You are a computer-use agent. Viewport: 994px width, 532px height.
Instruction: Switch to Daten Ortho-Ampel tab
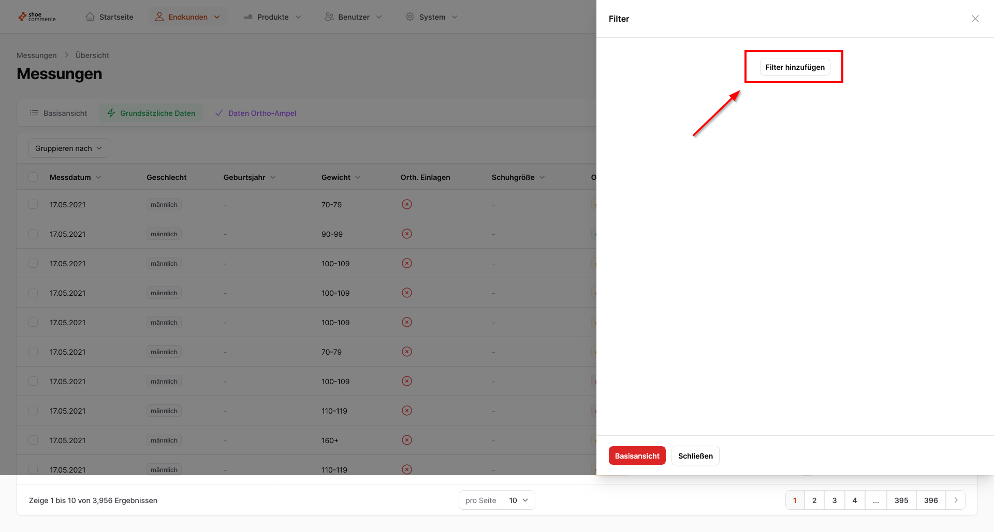(256, 113)
